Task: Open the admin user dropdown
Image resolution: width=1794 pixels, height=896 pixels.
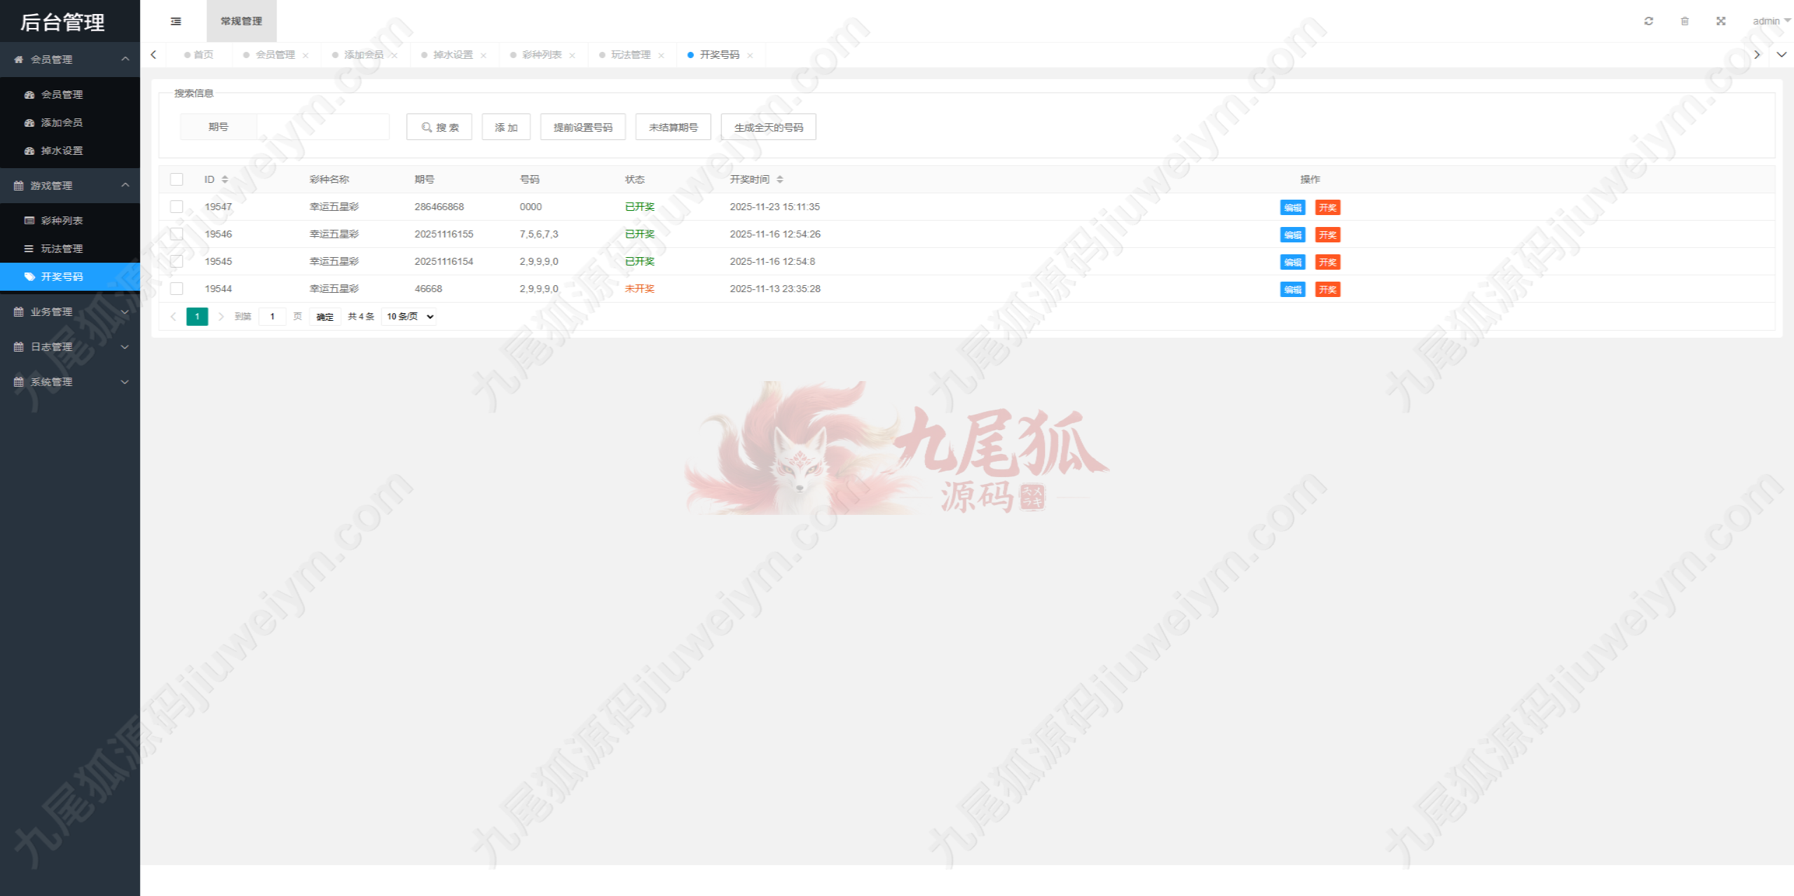Action: pos(1770,21)
